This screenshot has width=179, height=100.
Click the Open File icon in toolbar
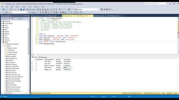[19, 9]
